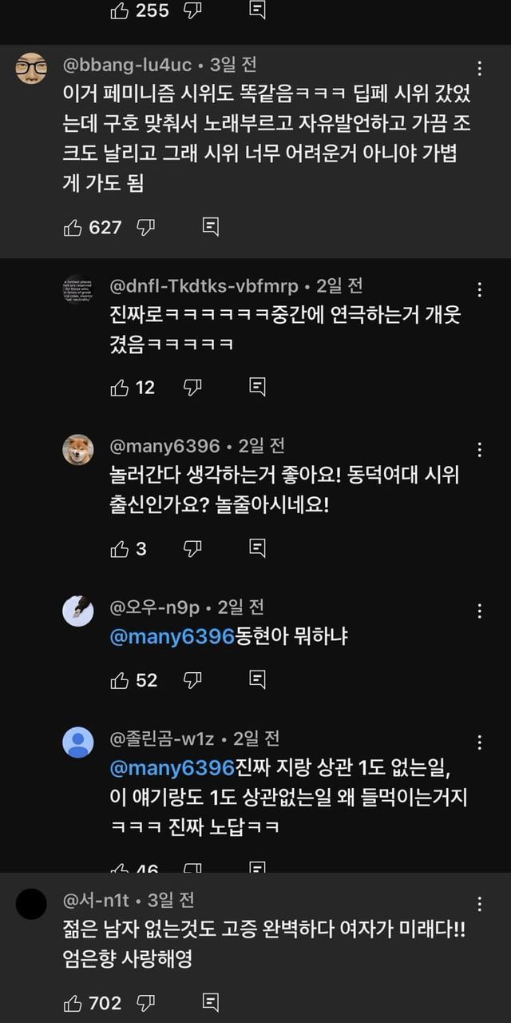Open reply box on the 255-likes comment

(x=257, y=10)
